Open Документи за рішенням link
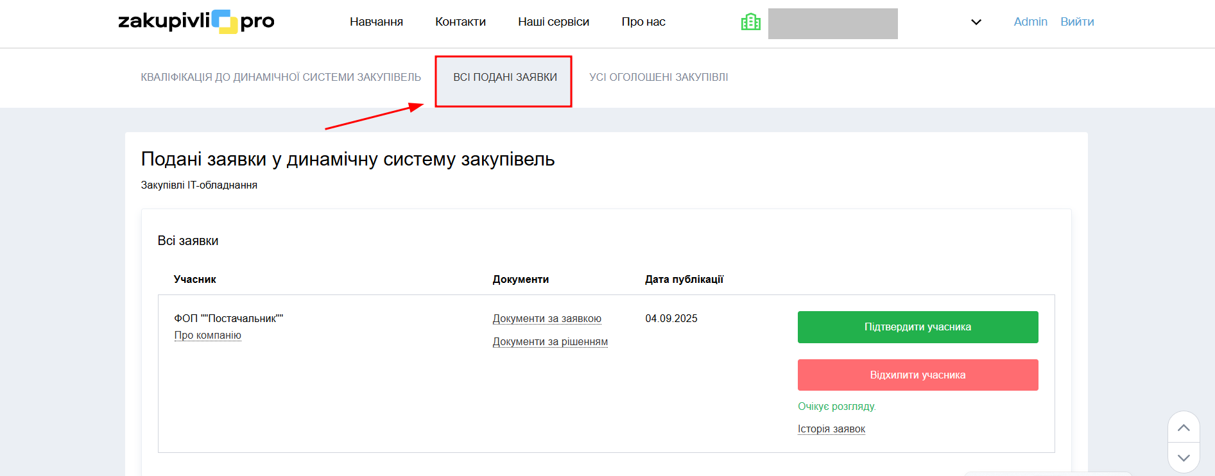The height and width of the screenshot is (476, 1215). tap(550, 342)
